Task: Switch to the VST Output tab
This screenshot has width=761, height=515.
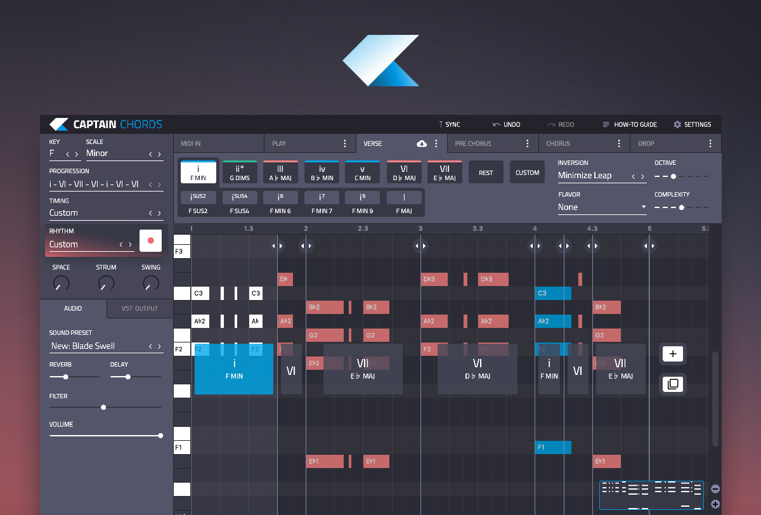Action: 140,308
